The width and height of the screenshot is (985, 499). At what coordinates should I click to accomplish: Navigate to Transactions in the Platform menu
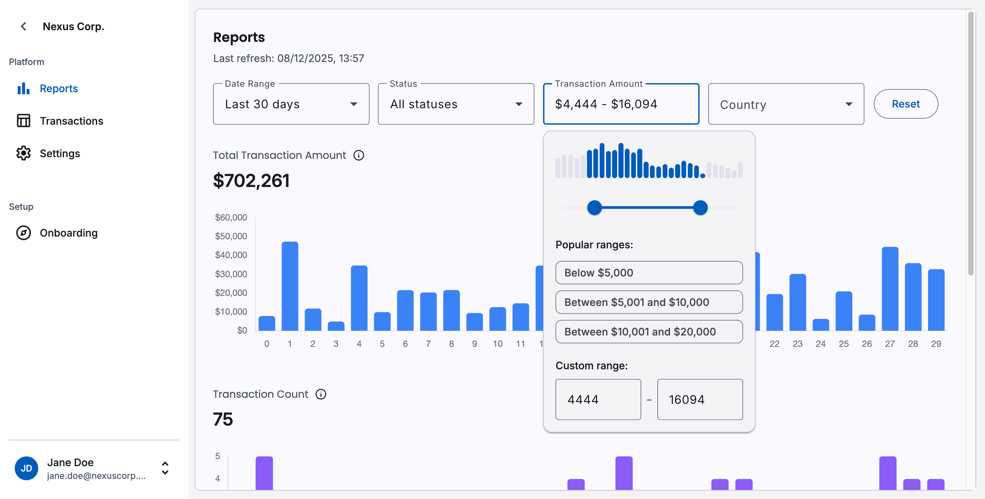[71, 121]
